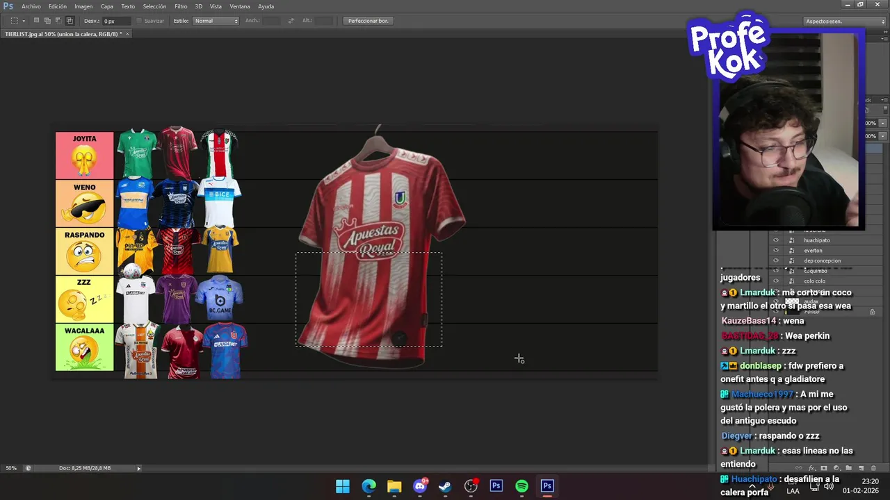Image resolution: width=890 pixels, height=500 pixels.
Task: Open the Estilo dropdown
Action: pos(216,21)
